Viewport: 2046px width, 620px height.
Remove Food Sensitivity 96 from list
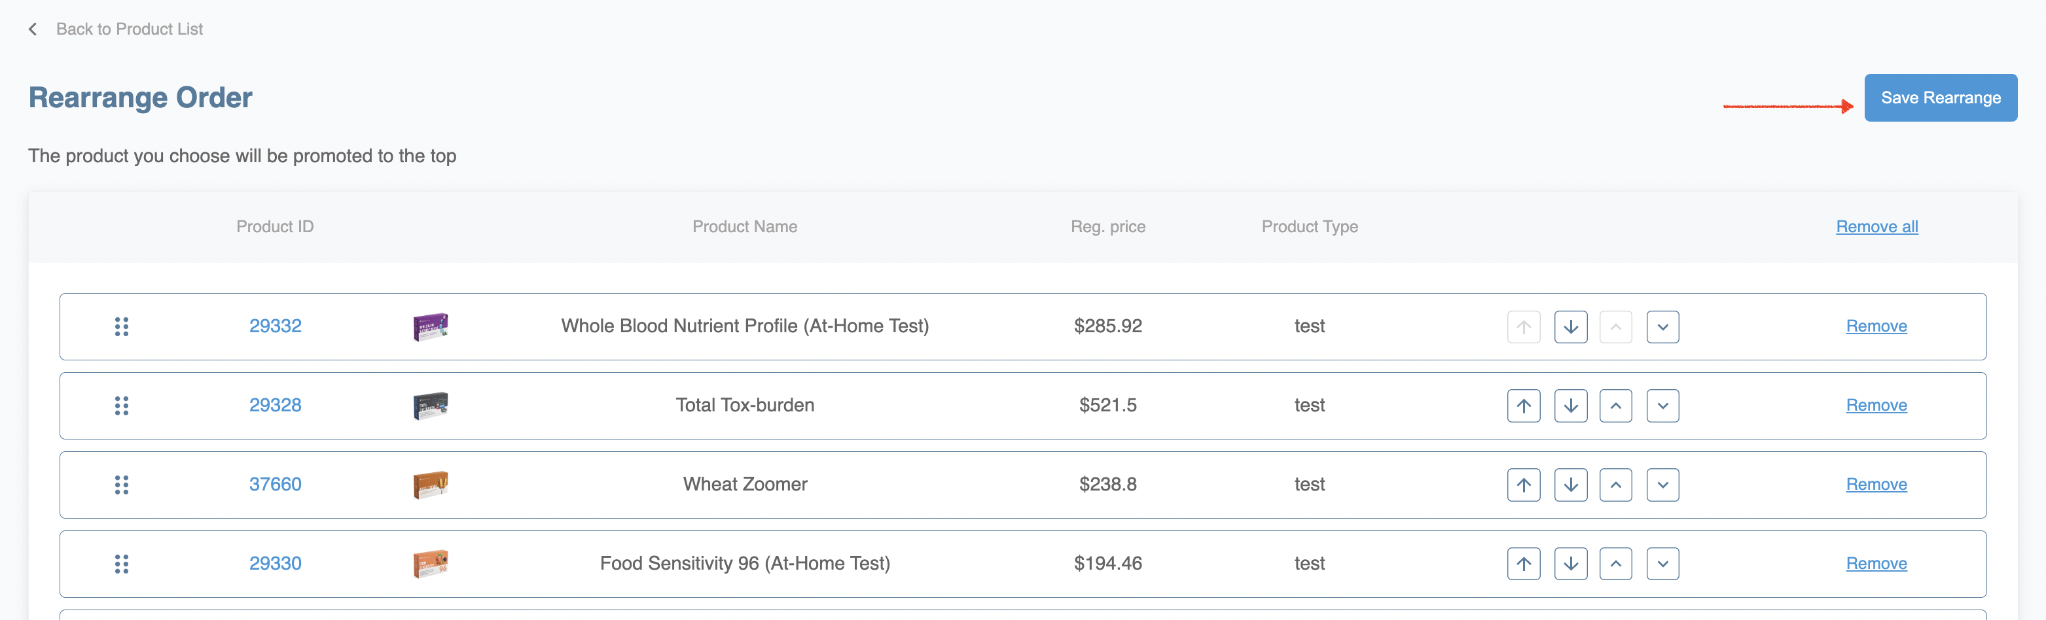tap(1876, 564)
